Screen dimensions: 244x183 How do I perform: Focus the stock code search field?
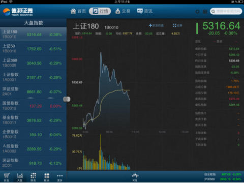(226, 11)
